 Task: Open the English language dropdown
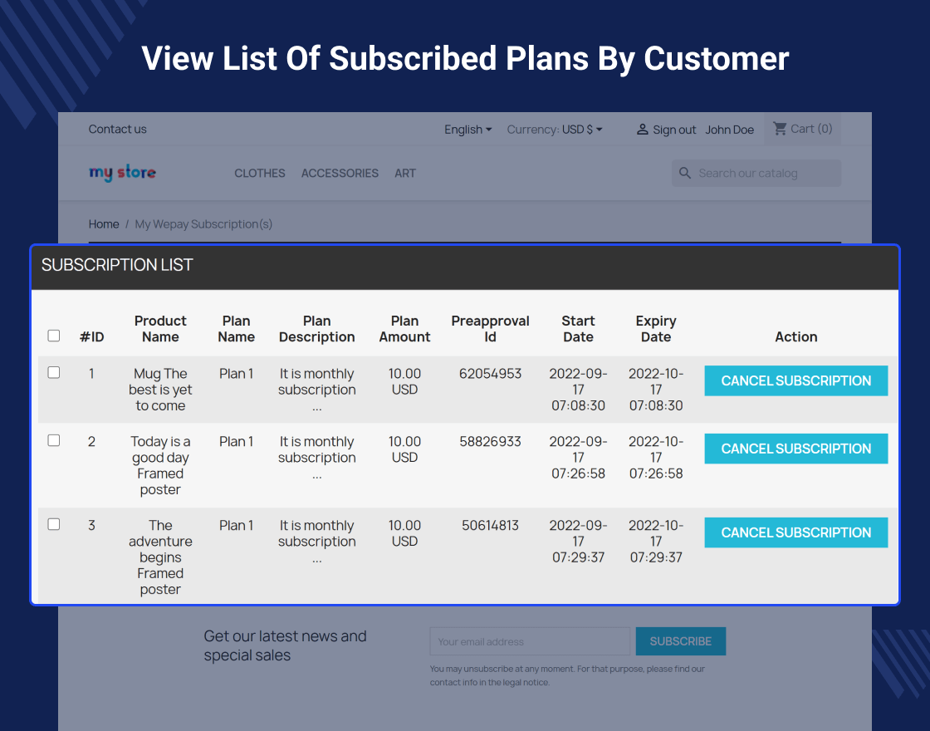(468, 130)
